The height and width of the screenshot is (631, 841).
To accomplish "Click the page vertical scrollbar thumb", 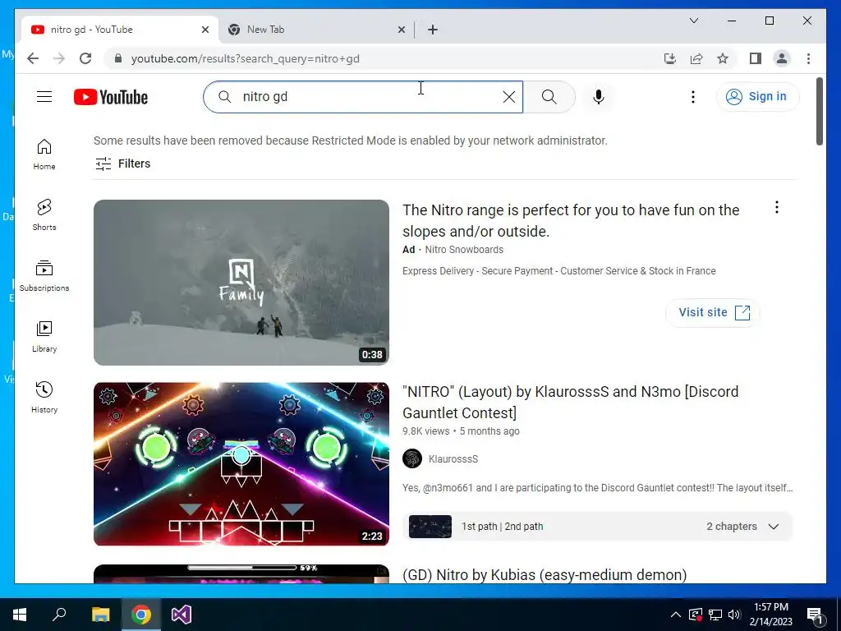I will 819,111.
